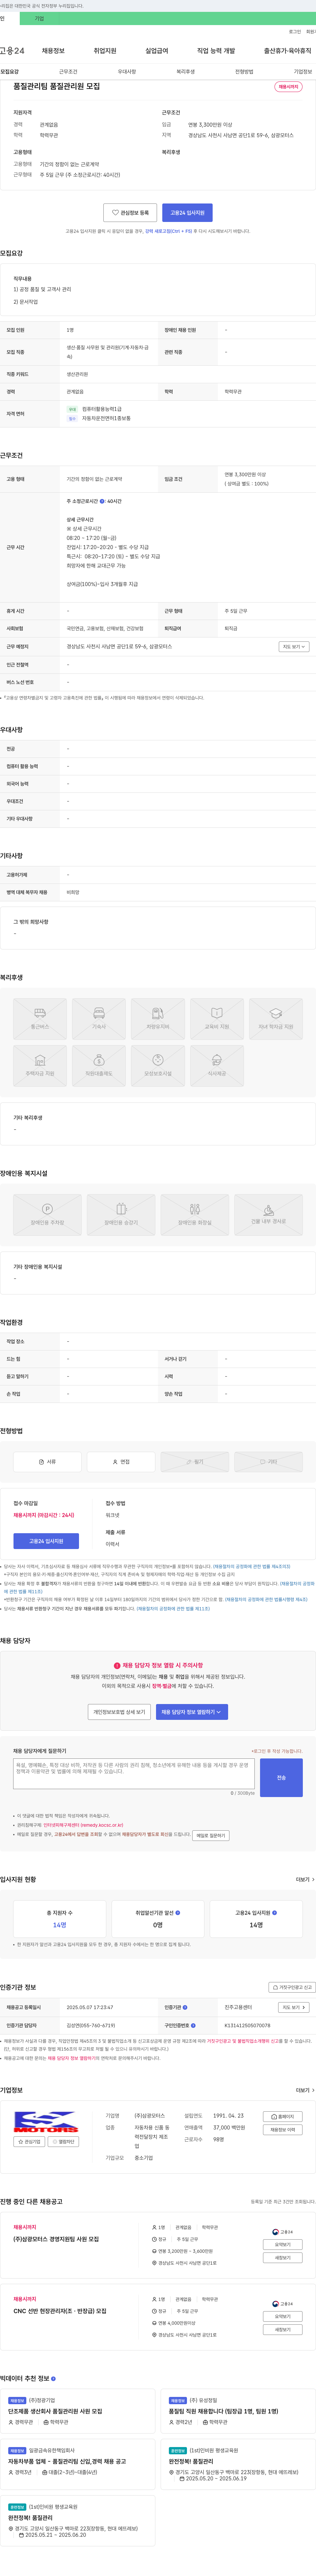Switch to the 근무조건 tab
Image resolution: width=316 pixels, height=2576 pixels.
pos(68,72)
